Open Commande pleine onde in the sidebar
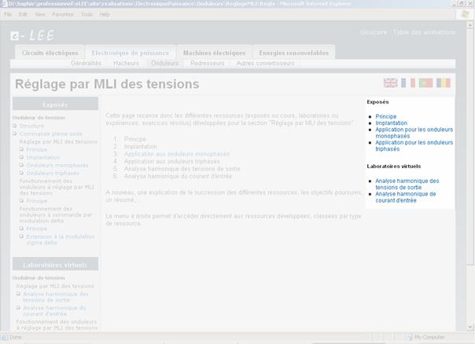 pyautogui.click(x=50, y=134)
